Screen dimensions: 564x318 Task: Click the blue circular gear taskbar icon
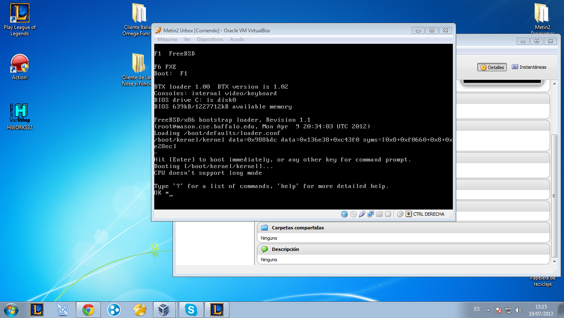point(62,310)
